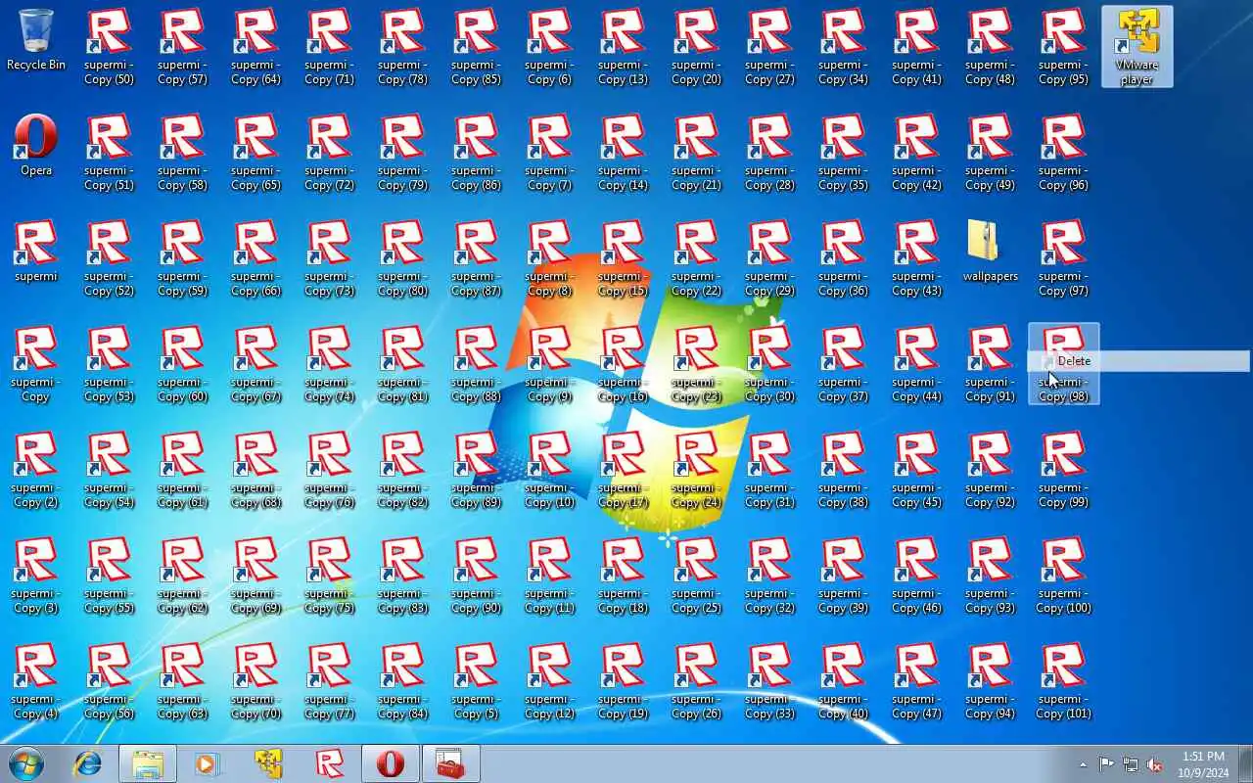Open Windows Explorer from the taskbar
The height and width of the screenshot is (783, 1253).
click(x=148, y=763)
